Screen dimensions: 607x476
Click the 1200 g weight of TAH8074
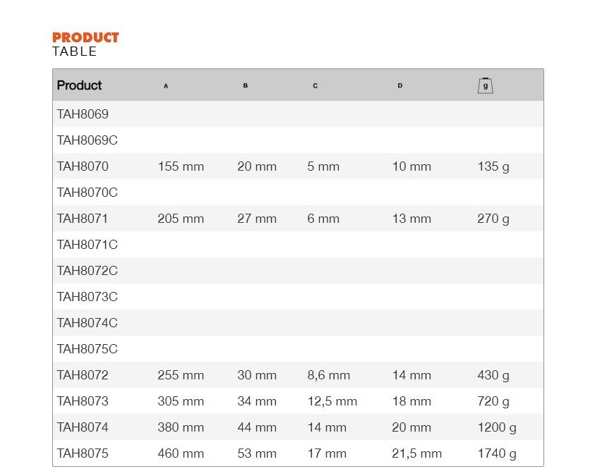pos(497,427)
